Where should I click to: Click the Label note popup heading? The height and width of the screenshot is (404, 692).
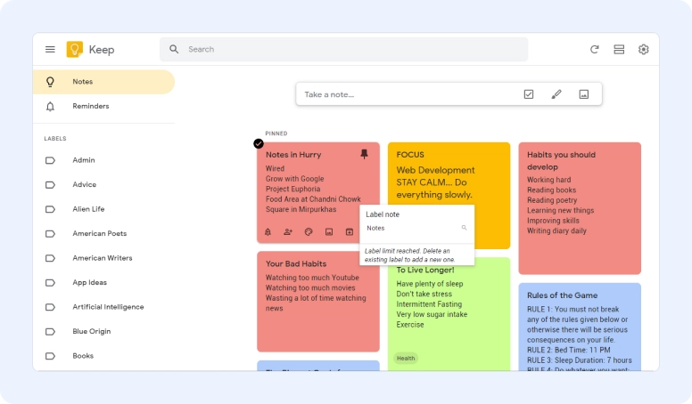click(383, 214)
